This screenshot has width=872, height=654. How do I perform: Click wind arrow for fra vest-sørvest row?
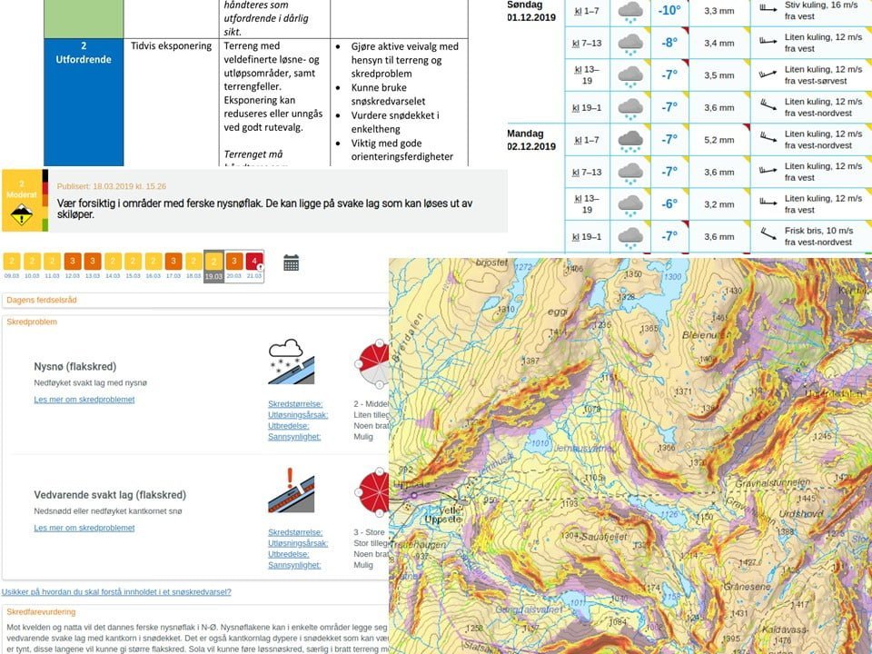pos(768,73)
